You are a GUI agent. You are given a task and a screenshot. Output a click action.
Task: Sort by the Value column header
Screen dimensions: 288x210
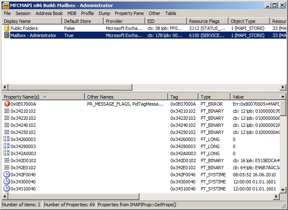pos(255,97)
